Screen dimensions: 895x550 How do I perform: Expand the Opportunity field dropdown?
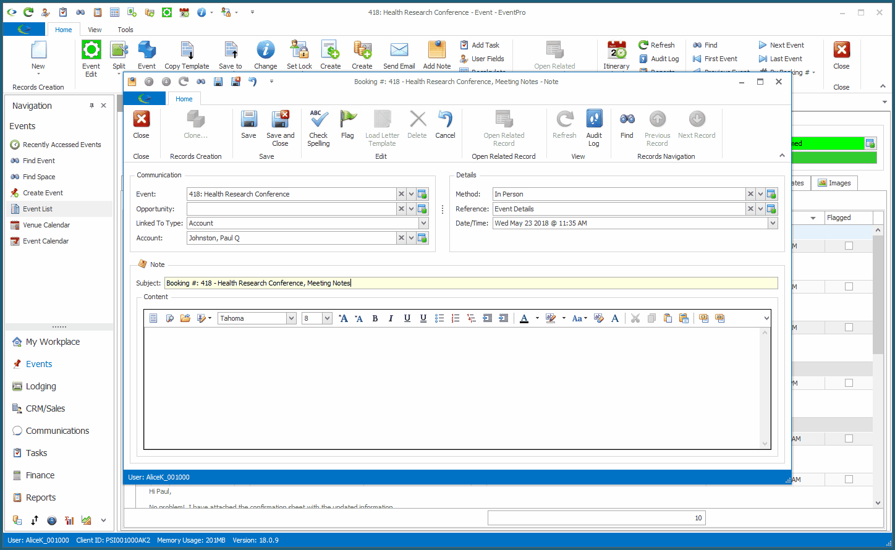411,209
